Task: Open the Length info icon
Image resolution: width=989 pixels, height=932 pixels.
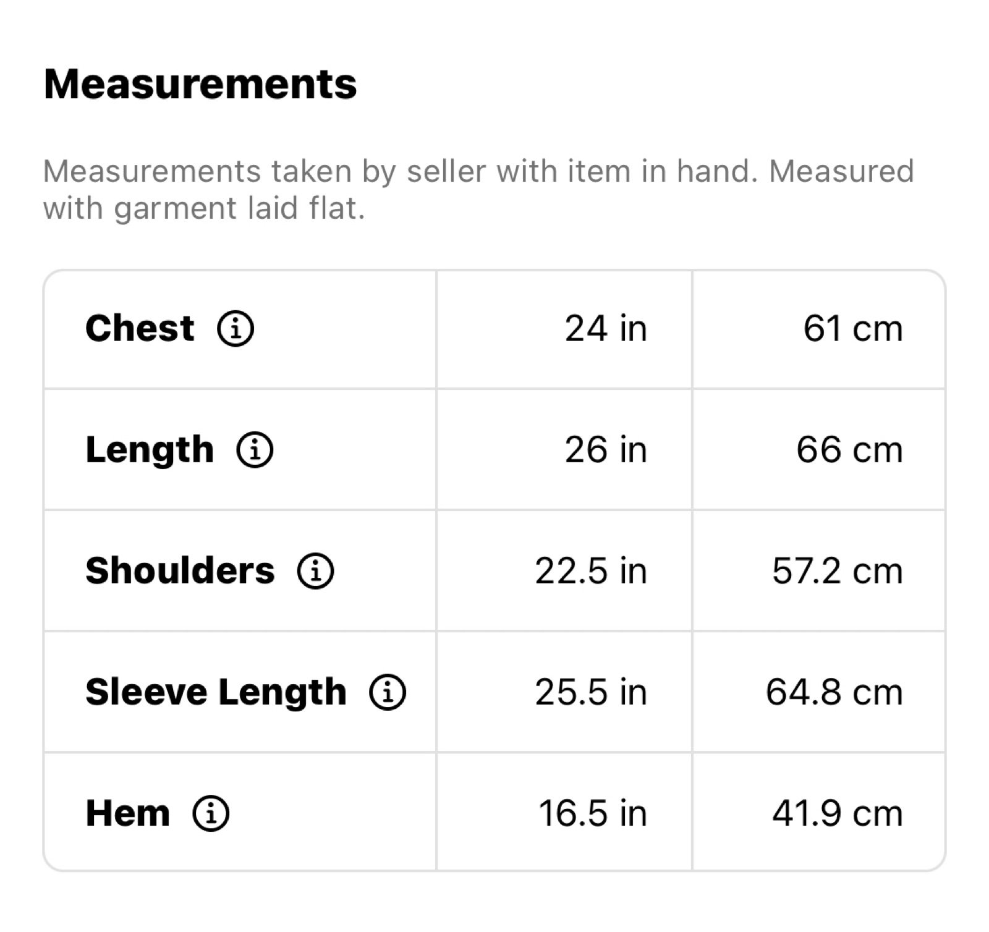Action: 255,449
